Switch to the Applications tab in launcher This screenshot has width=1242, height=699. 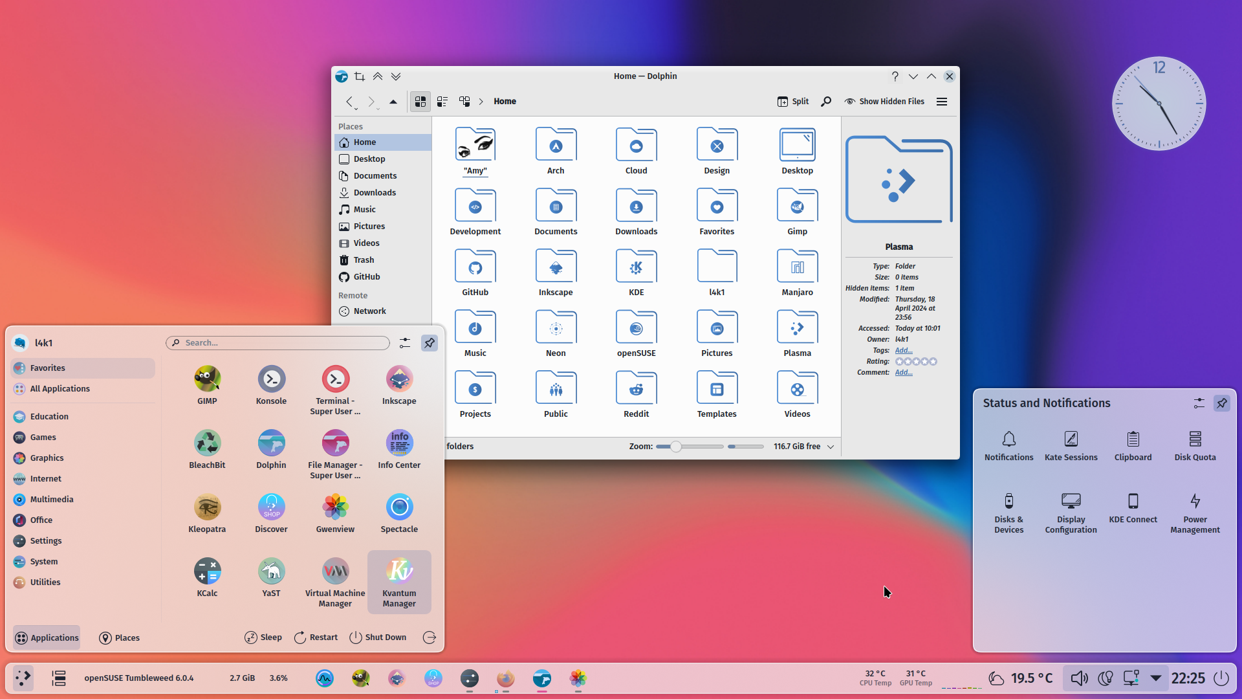click(47, 638)
